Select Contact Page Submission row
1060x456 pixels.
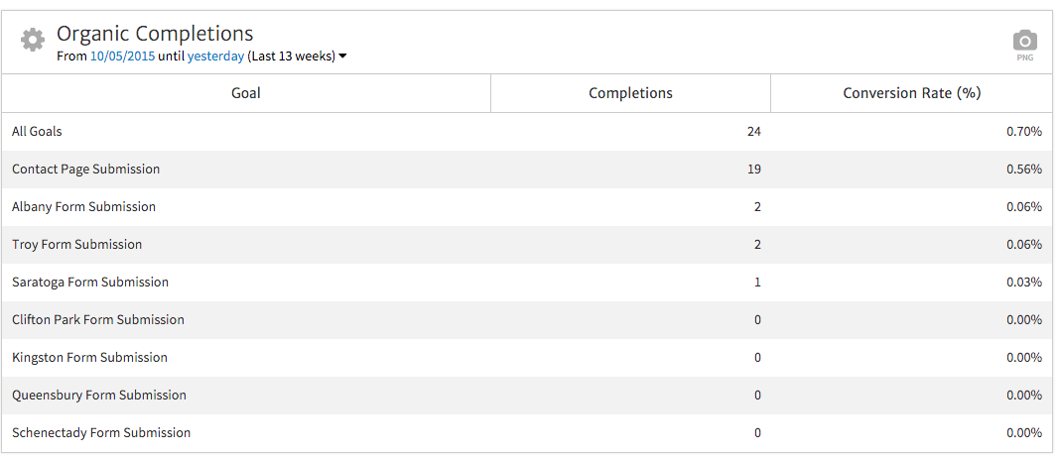click(x=85, y=169)
